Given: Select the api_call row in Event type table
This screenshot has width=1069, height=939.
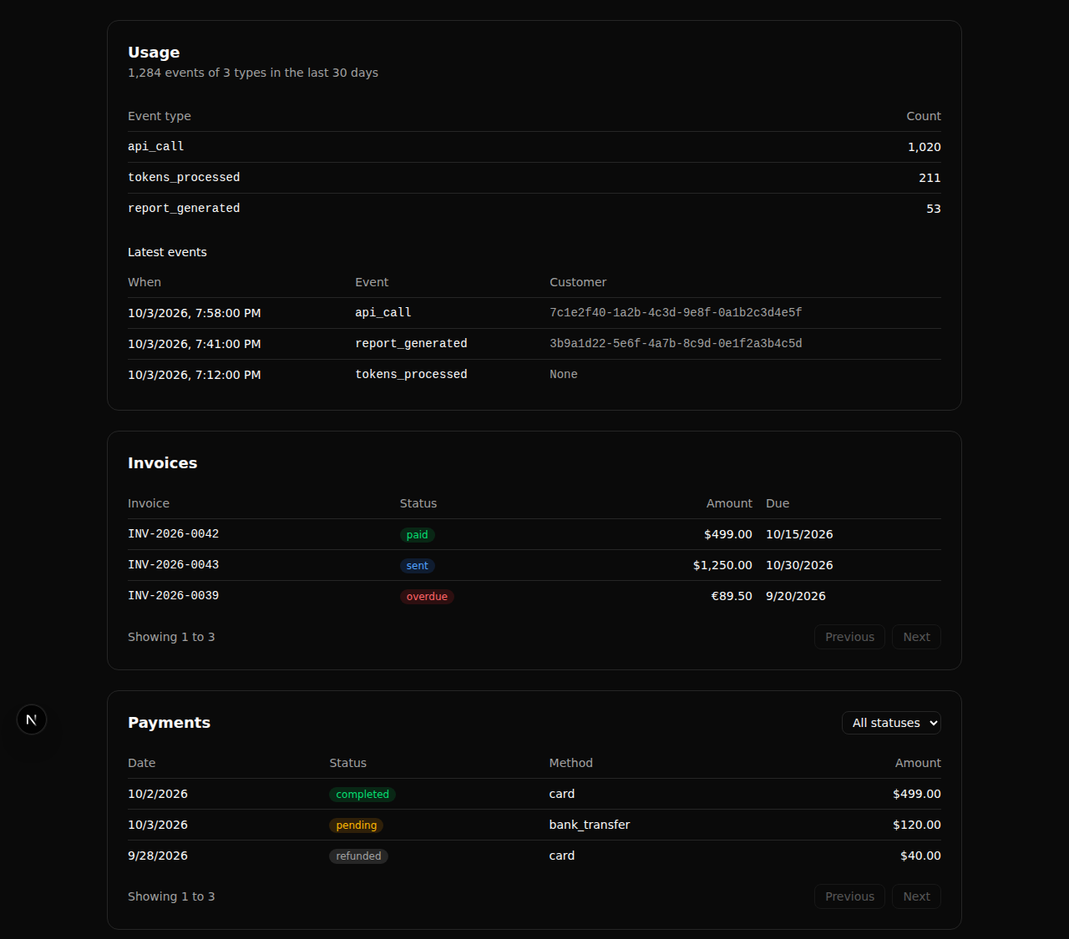Looking at the screenshot, I should tap(534, 147).
